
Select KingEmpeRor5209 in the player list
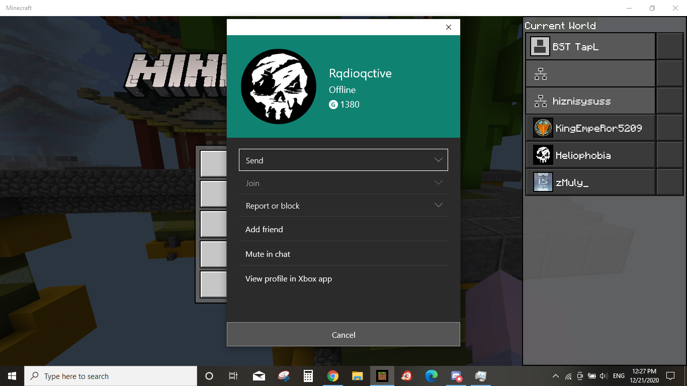point(590,128)
